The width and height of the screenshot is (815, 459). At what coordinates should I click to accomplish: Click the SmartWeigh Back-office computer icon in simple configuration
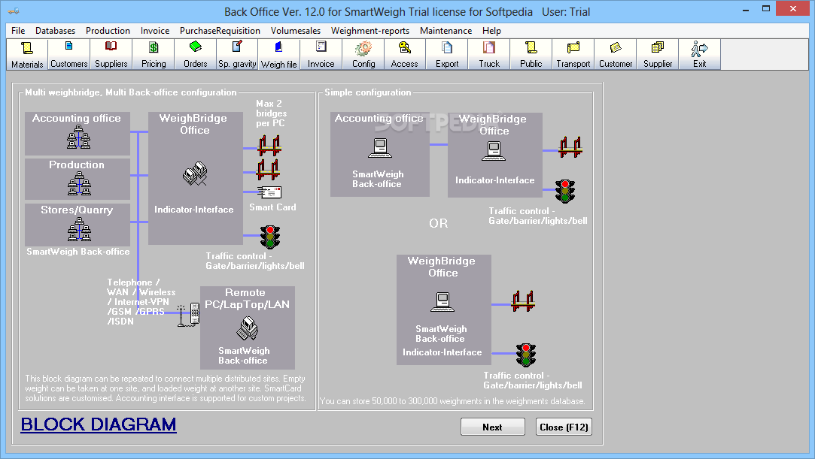tap(380, 148)
